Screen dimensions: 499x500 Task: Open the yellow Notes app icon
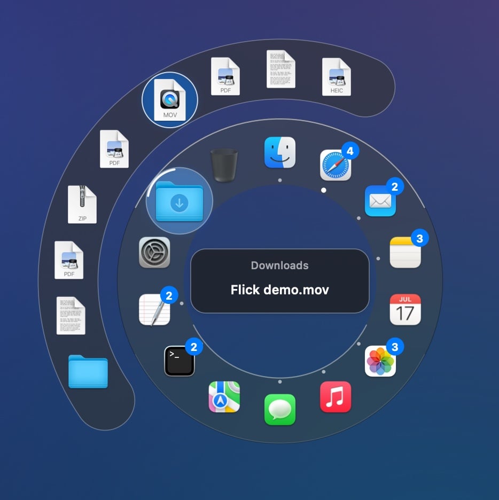click(406, 252)
